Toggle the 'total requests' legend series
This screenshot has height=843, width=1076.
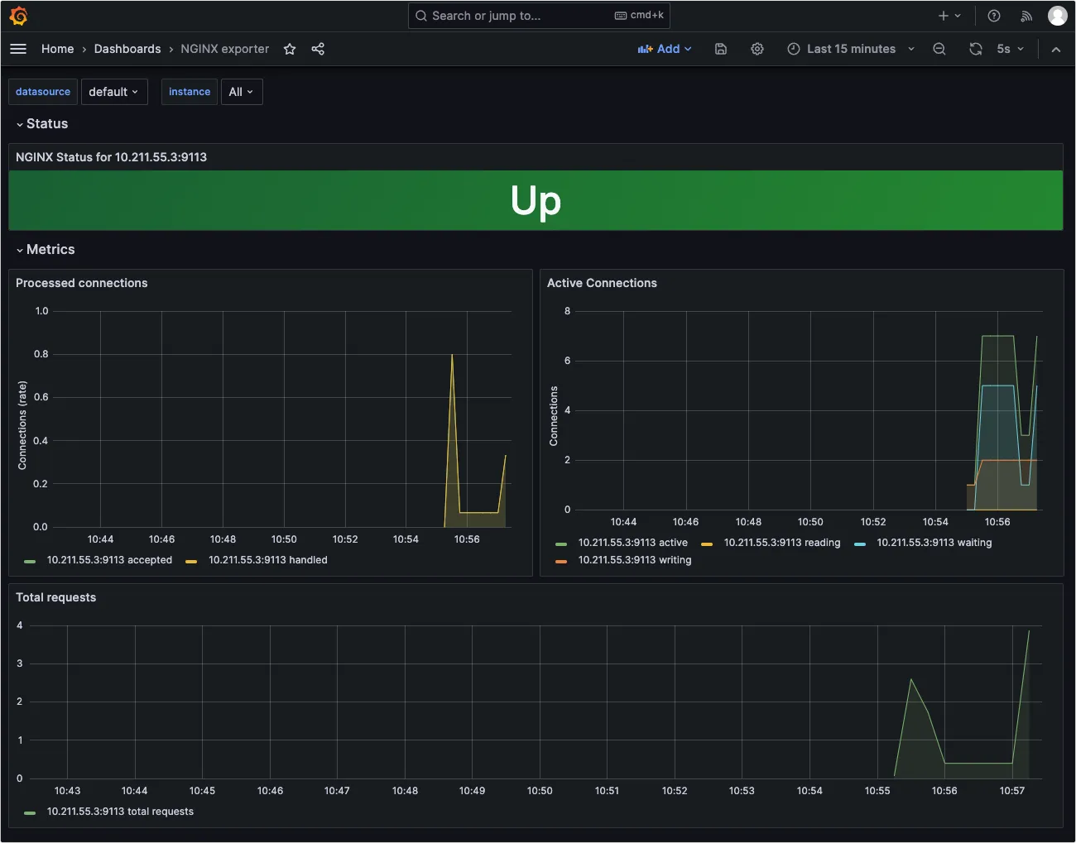tap(120, 812)
